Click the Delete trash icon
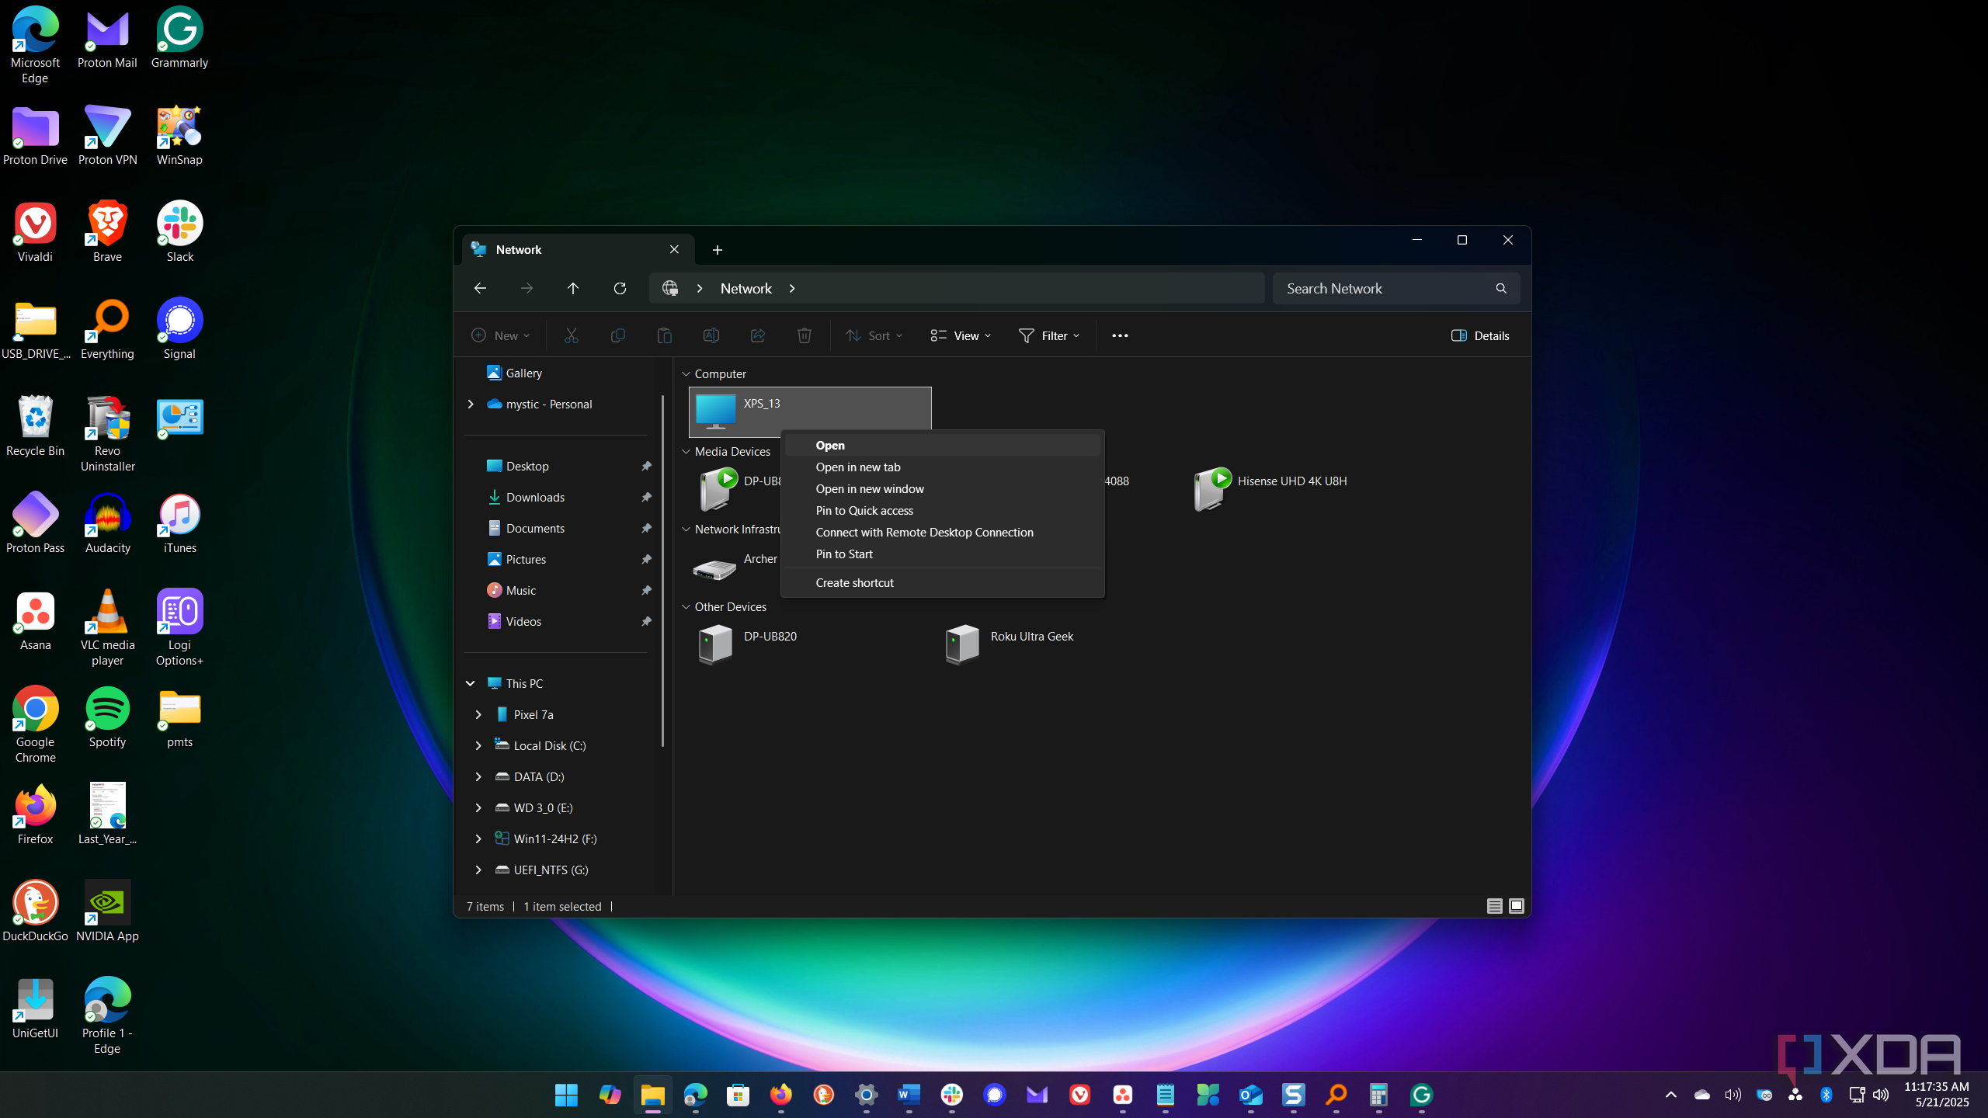 (x=805, y=335)
